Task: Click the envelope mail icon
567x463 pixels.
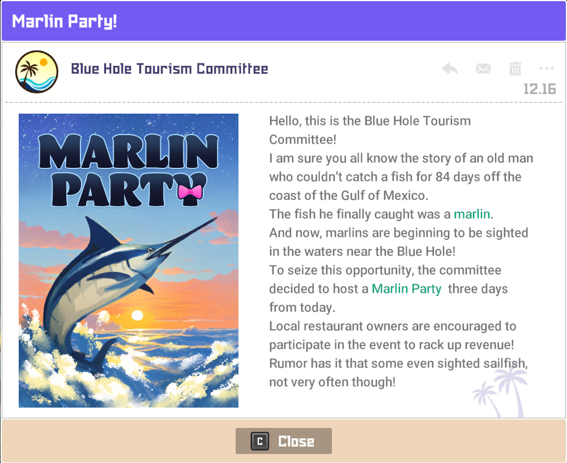Action: click(483, 69)
